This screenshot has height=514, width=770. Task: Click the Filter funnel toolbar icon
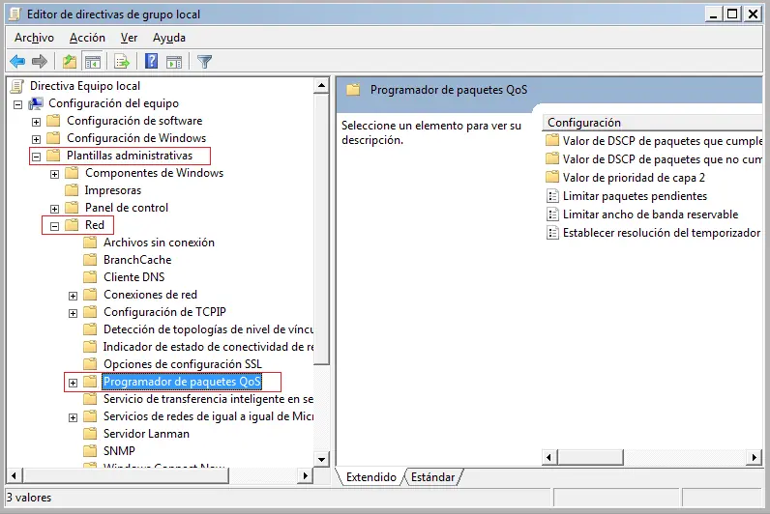click(204, 62)
